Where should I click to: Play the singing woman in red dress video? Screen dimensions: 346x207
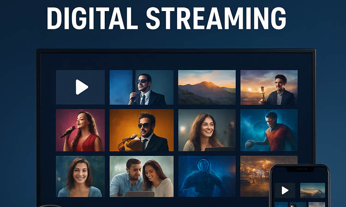80,130
